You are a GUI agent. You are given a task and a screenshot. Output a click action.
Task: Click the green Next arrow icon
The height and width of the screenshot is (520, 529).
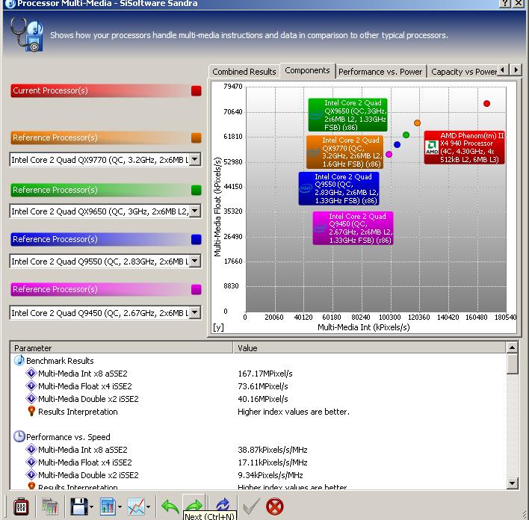(x=194, y=504)
